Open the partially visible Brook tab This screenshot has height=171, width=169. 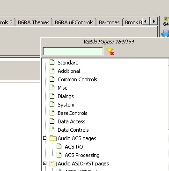(132, 22)
